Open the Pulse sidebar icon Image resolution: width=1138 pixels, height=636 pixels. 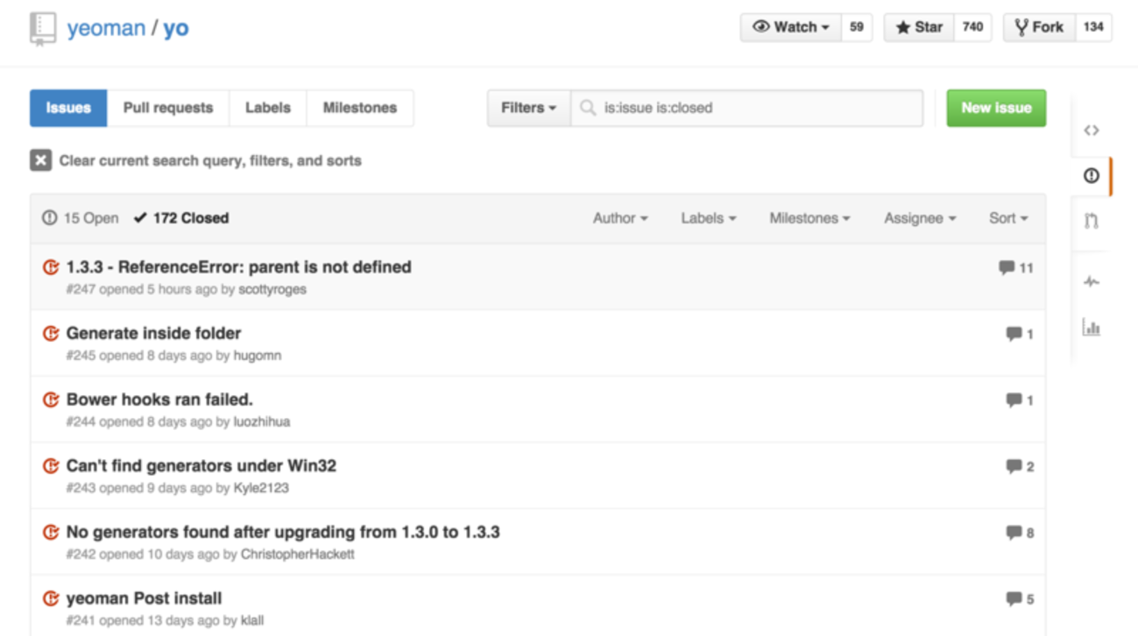tap(1091, 282)
